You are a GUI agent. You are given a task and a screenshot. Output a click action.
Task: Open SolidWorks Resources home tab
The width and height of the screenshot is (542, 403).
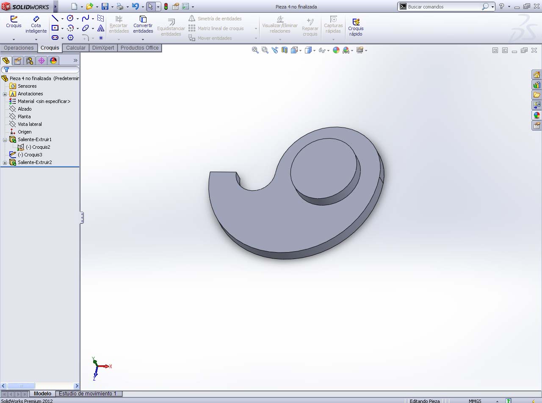tap(536, 75)
